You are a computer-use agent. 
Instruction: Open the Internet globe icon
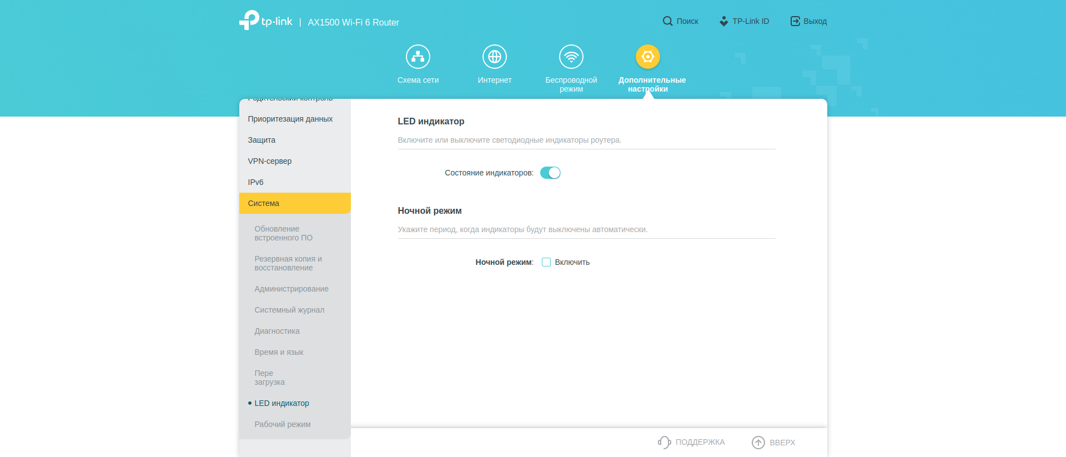click(494, 57)
